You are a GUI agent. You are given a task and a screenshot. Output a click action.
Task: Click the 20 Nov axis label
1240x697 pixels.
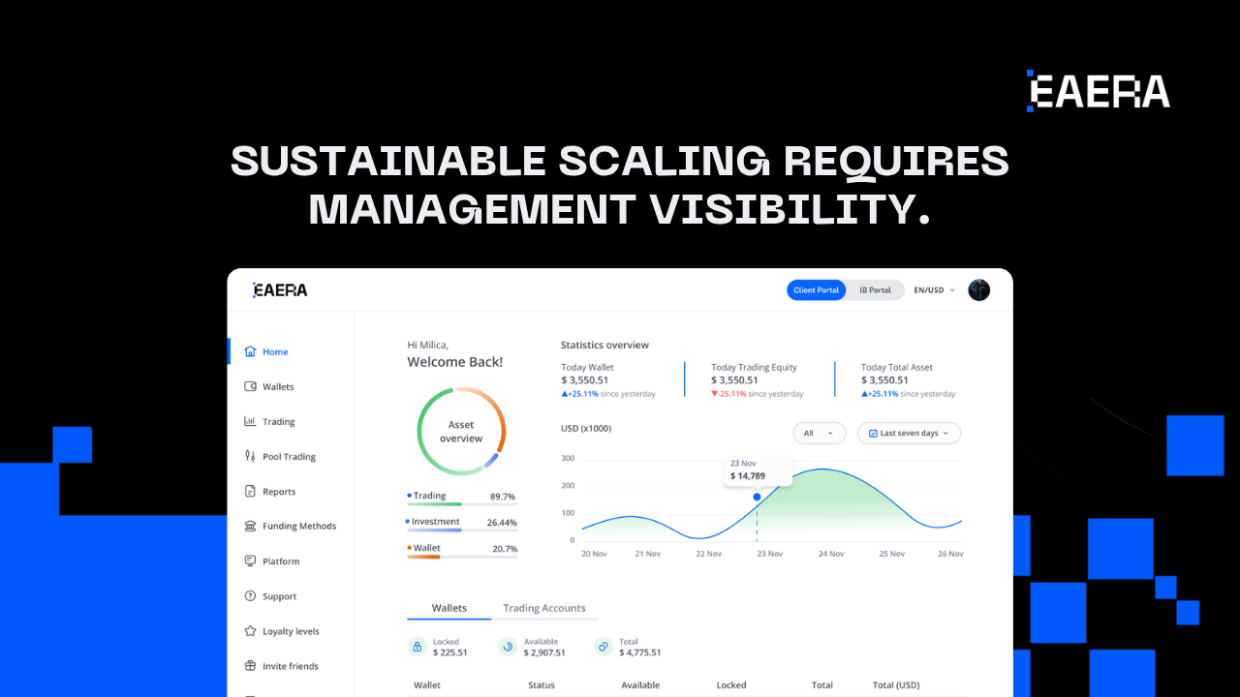click(x=594, y=554)
